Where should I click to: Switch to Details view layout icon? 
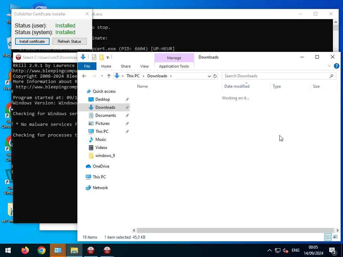[328, 237]
